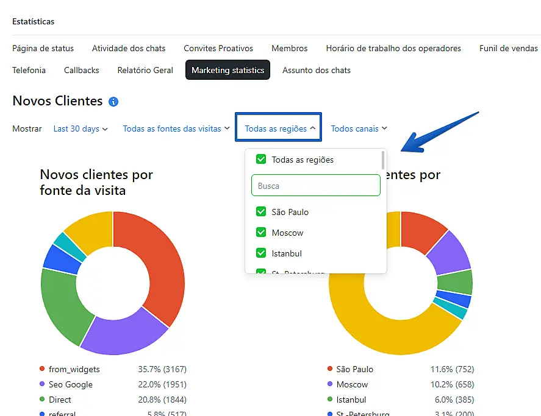Uncheck the Todas as regiões checkbox

[x=261, y=160]
